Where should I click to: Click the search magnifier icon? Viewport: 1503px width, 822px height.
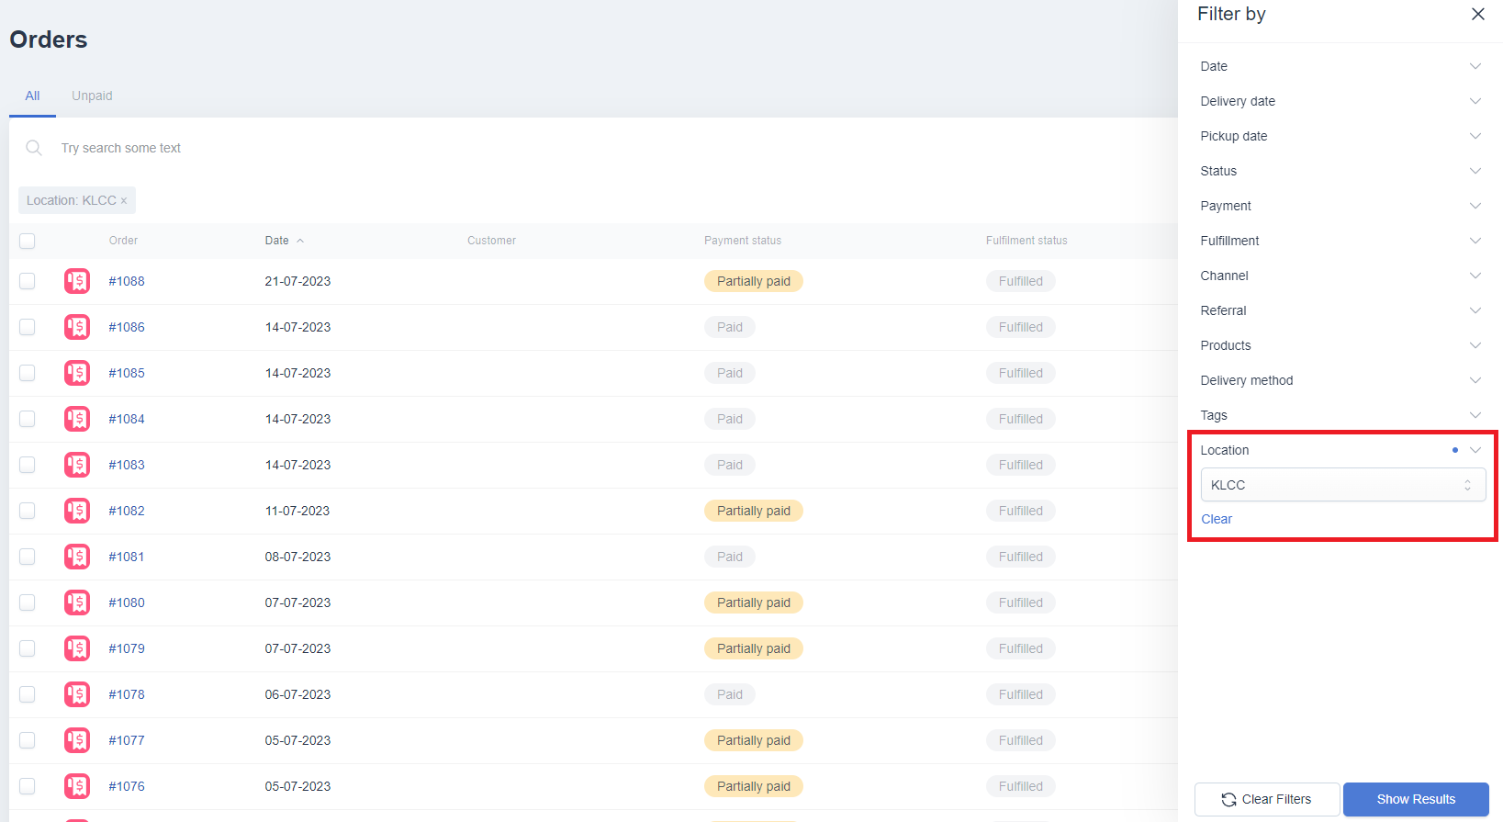pyautogui.click(x=34, y=148)
